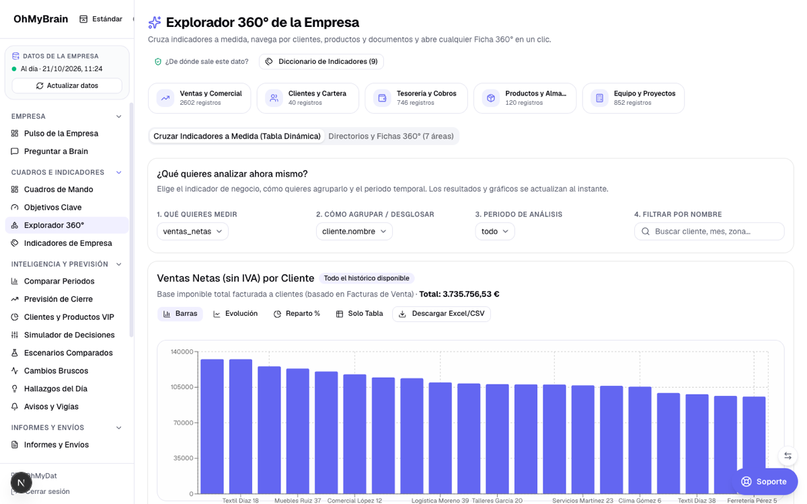Open Clientes y Cartera data card
This screenshot has height=504, width=807.
308,98
